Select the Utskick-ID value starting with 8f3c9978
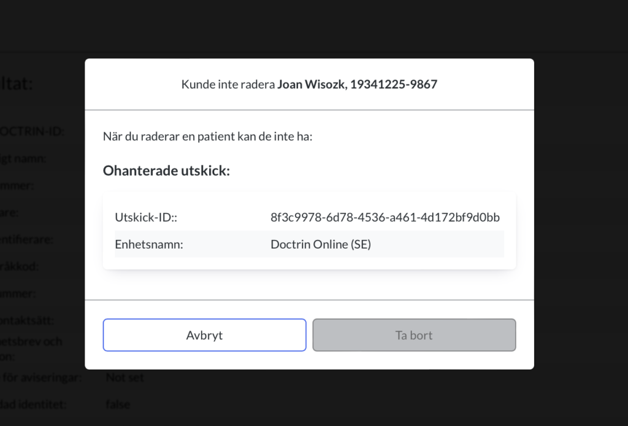The width and height of the screenshot is (628, 426). tap(385, 217)
